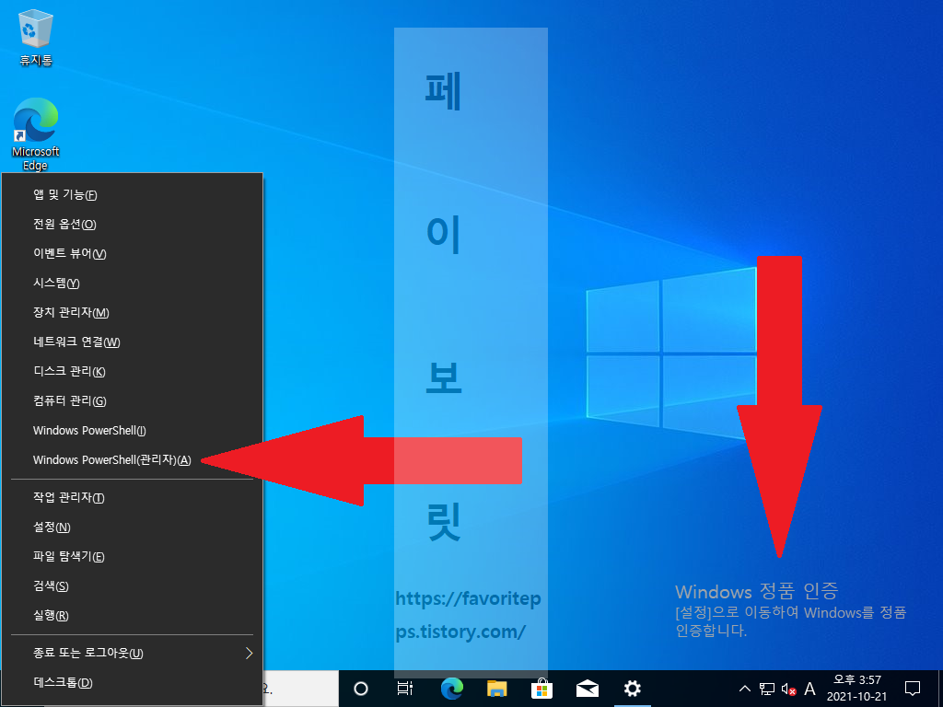Screen dimensions: 943x707
Task: Select 네트워크 연결(W) menu entry
Action: 133,342
